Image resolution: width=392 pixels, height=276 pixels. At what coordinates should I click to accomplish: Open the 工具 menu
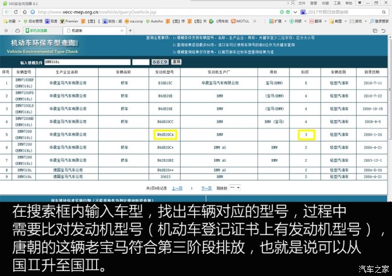(x=337, y=3)
